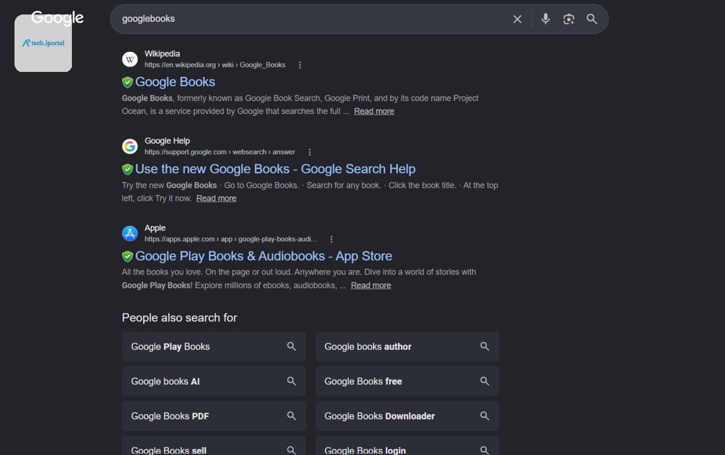Click the apps.apple.com URL breadcrumb
This screenshot has height=455, width=725.
[230, 239]
